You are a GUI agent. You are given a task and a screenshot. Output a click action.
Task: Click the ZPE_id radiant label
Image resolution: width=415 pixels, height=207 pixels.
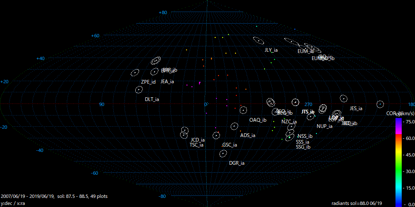148,82
